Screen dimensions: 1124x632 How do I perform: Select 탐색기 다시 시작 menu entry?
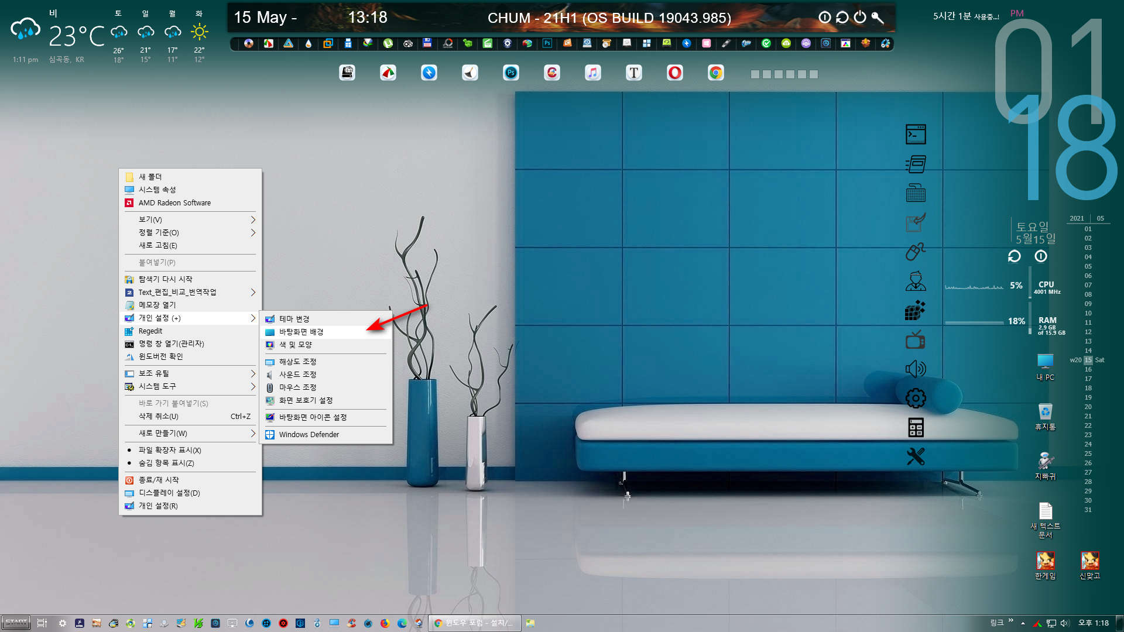190,279
